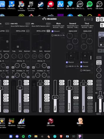Open the TcNo-Acc-S desktop shortcut
The image size is (104, 139).
click(x=80, y=5)
